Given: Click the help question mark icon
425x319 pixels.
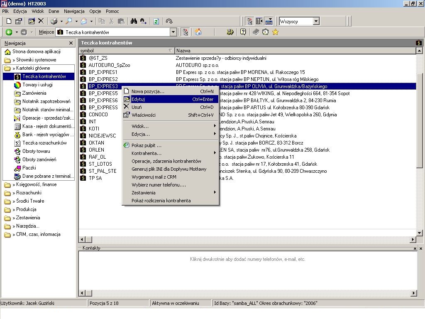Looking at the screenshot, I should pyautogui.click(x=243, y=32).
